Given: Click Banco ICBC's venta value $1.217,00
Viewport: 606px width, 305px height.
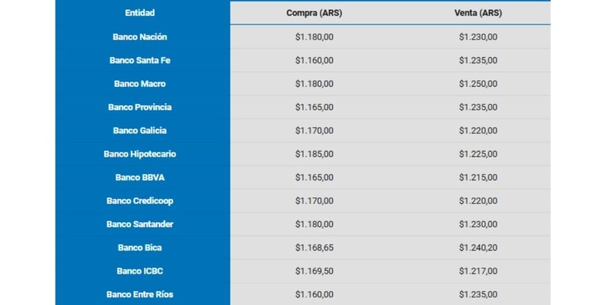Looking at the screenshot, I should click(478, 271).
